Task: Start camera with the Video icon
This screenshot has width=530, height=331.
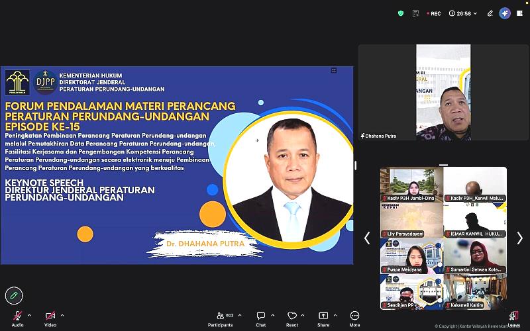Action: [x=50, y=316]
